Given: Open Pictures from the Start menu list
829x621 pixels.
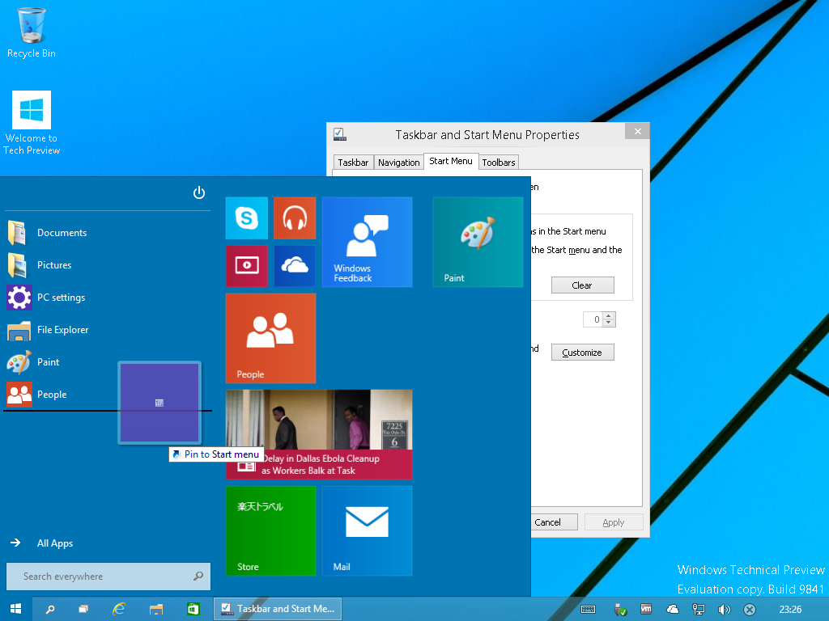Looking at the screenshot, I should tap(108, 265).
